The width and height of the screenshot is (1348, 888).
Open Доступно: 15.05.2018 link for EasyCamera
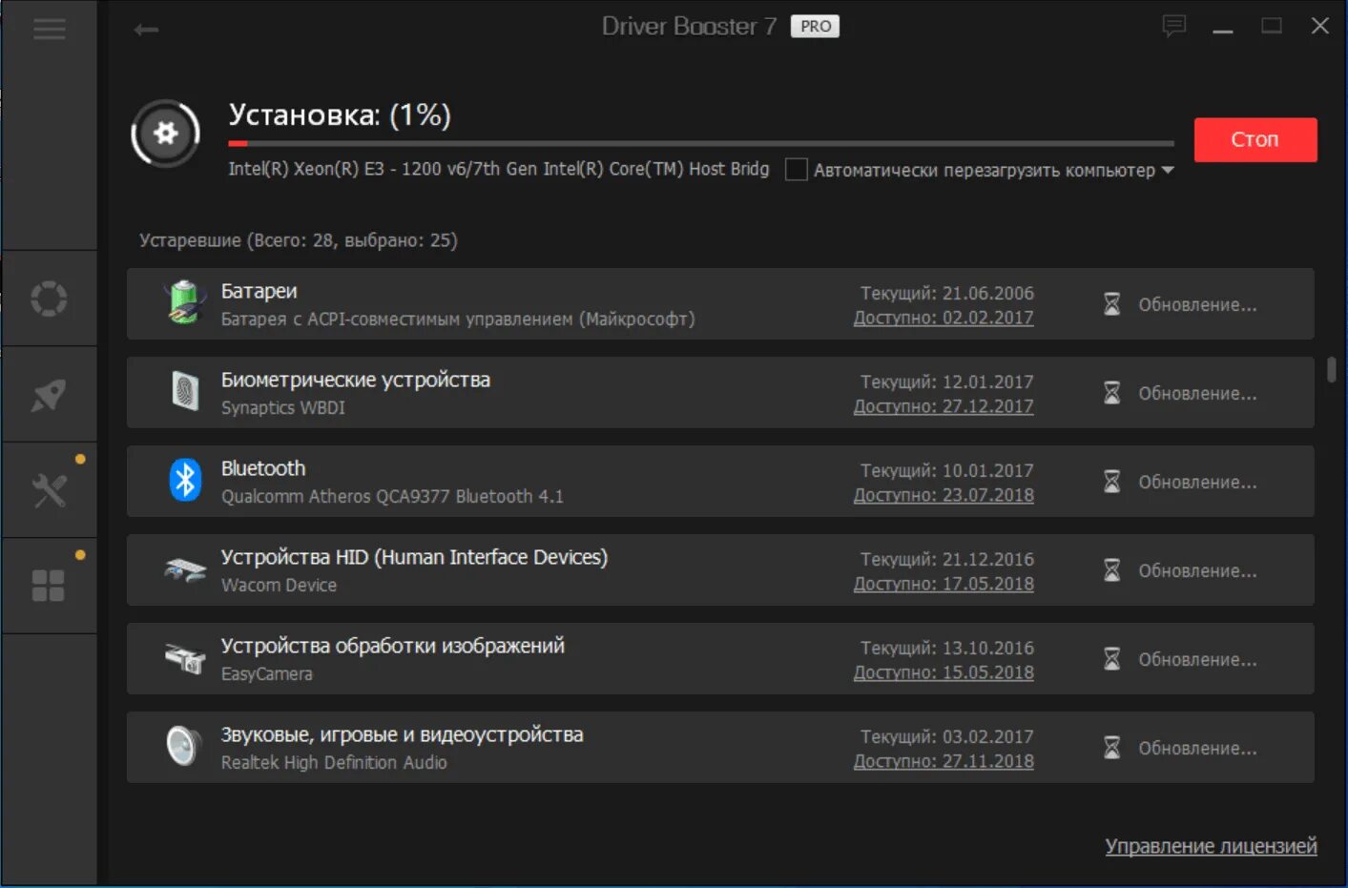tap(944, 672)
